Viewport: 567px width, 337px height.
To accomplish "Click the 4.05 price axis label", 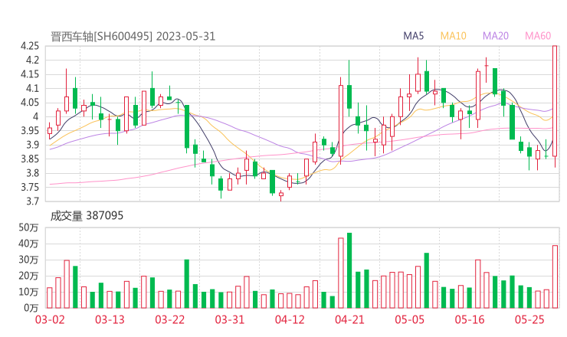I will point(30,103).
